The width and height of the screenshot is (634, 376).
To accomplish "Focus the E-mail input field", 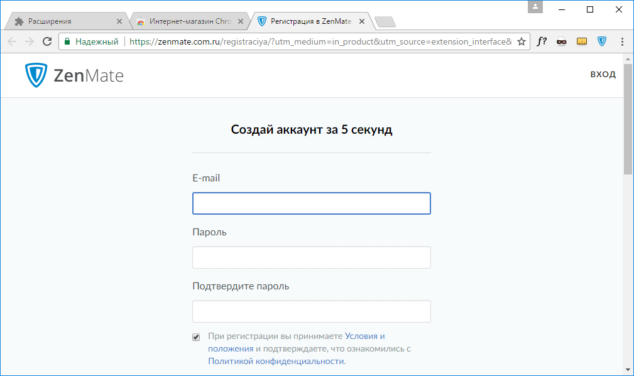I will (x=311, y=203).
